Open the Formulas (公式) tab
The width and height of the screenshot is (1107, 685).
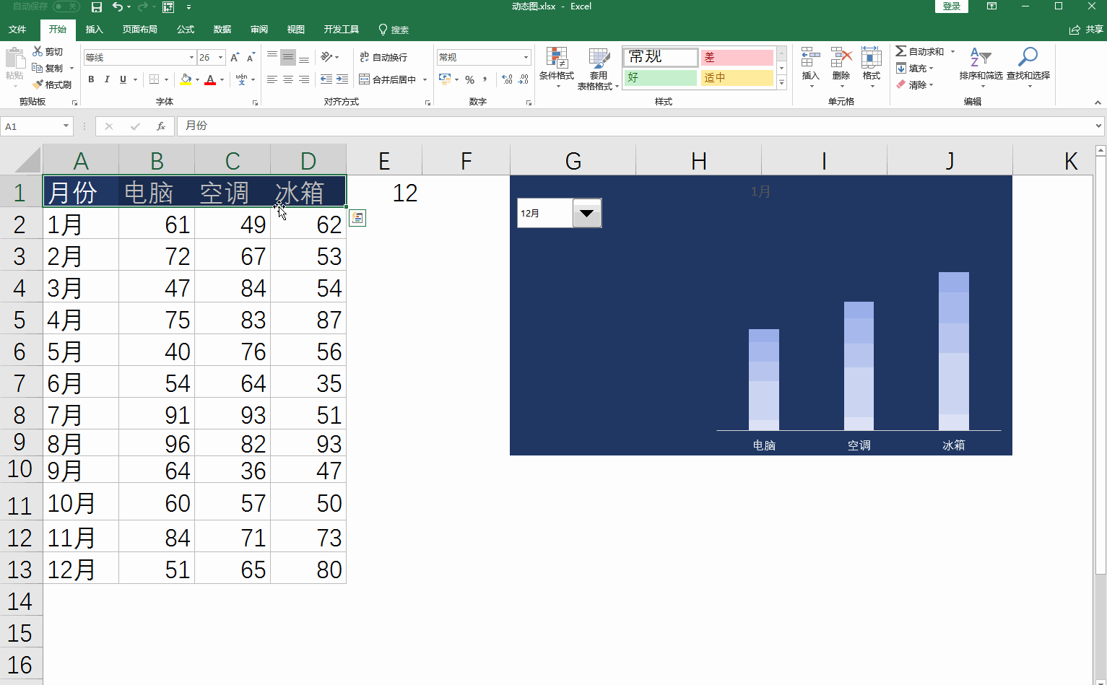[186, 30]
